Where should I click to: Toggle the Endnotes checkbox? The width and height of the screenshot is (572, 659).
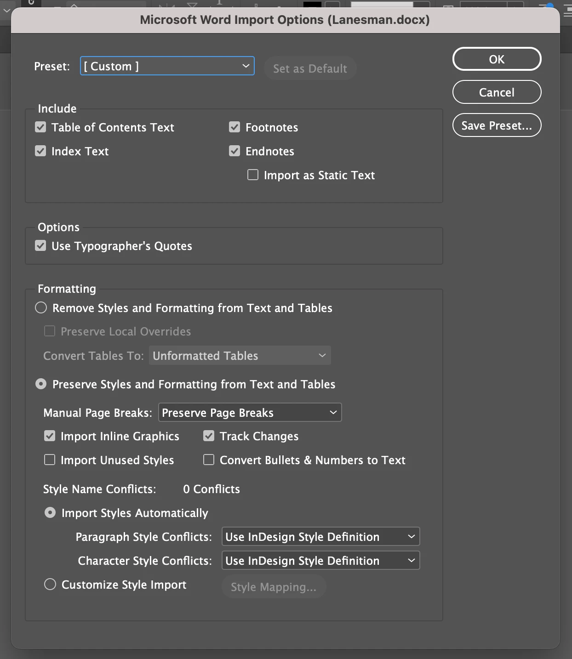(235, 151)
